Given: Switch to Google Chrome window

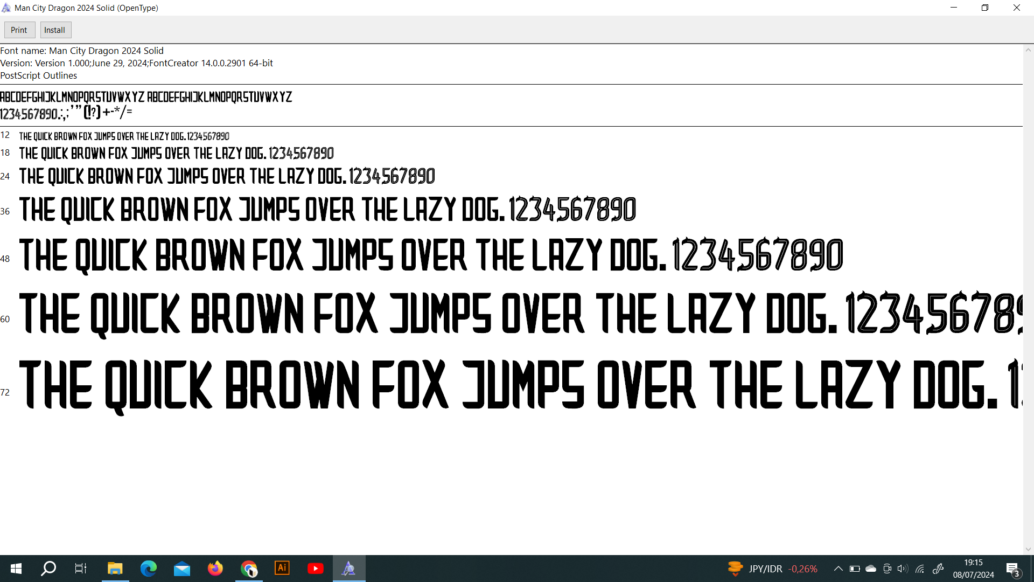Looking at the screenshot, I should [x=249, y=569].
